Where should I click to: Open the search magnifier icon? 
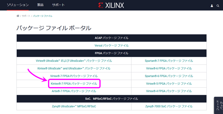pos(218,6)
